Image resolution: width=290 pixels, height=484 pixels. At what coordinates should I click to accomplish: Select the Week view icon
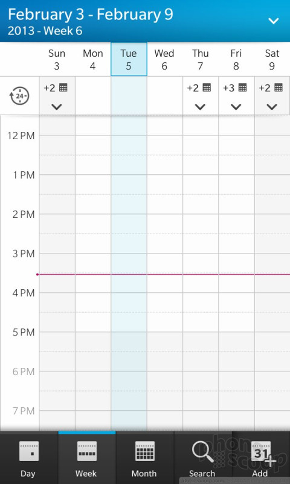coord(86,451)
